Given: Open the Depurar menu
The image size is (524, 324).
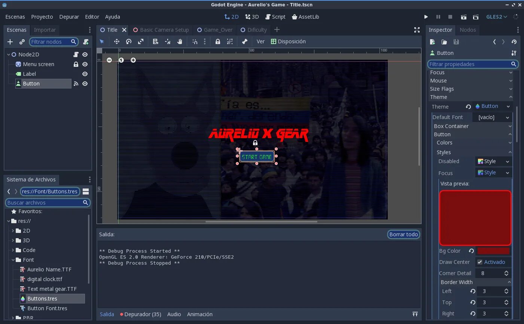Looking at the screenshot, I should pyautogui.click(x=69, y=17).
